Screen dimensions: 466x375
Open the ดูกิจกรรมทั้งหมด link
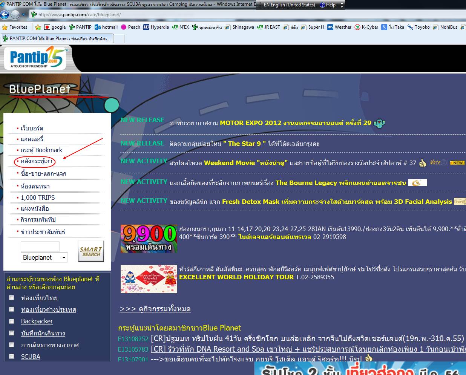tap(155, 309)
